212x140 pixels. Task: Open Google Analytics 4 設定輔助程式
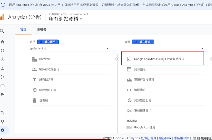159,59
